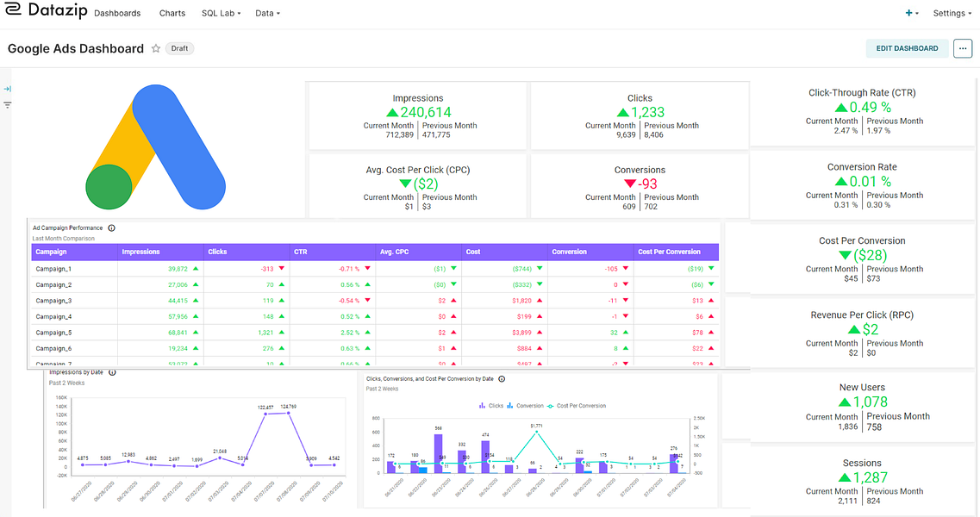Navigate to Dashboards via the navbar link
The width and height of the screenshot is (980, 517).
click(117, 13)
